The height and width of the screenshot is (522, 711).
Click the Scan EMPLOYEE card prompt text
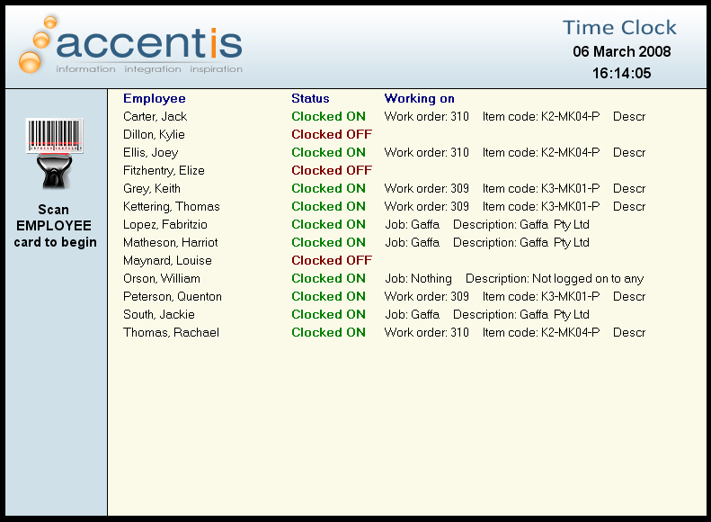tap(55, 226)
